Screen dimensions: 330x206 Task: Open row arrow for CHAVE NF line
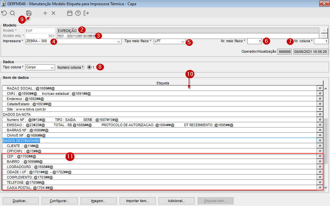(x=320, y=135)
